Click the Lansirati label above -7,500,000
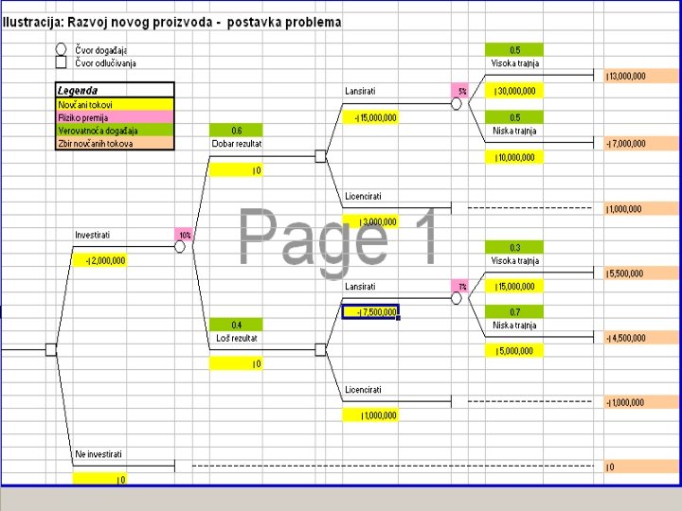The width and height of the screenshot is (682, 511). 360,287
